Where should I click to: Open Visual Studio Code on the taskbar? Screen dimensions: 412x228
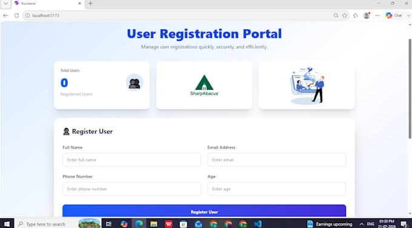pyautogui.click(x=257, y=224)
